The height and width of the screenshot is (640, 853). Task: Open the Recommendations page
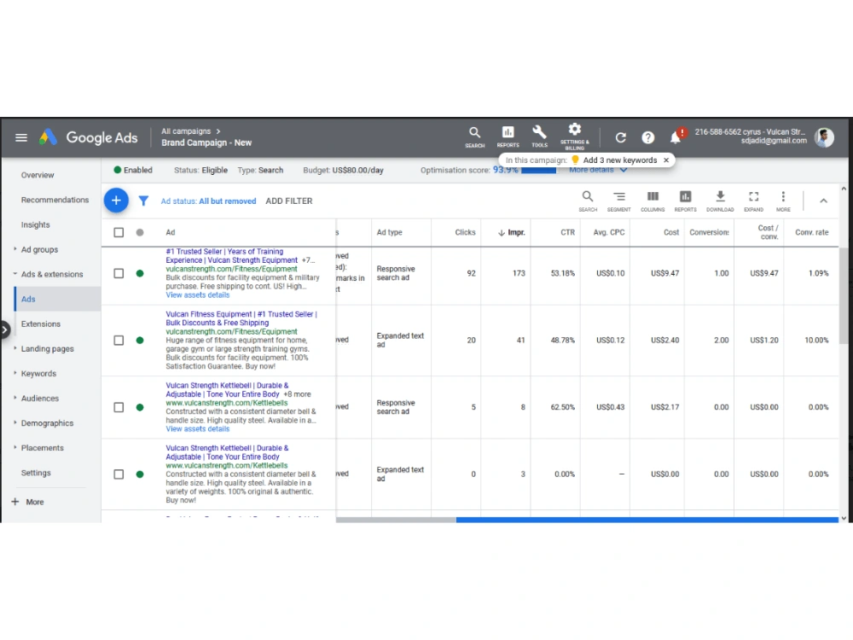click(x=55, y=200)
